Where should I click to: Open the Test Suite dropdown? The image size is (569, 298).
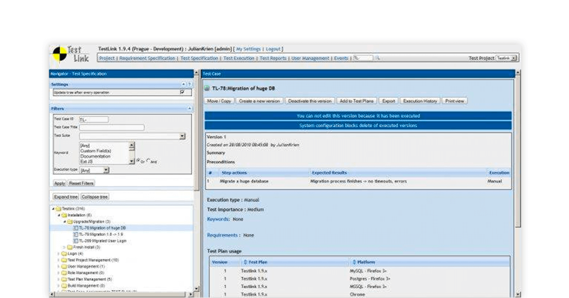[x=183, y=136]
